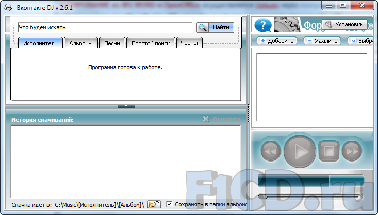This screenshot has height=215, width=378.
Task: Click the Скачка идет в label
Action: 31,205
